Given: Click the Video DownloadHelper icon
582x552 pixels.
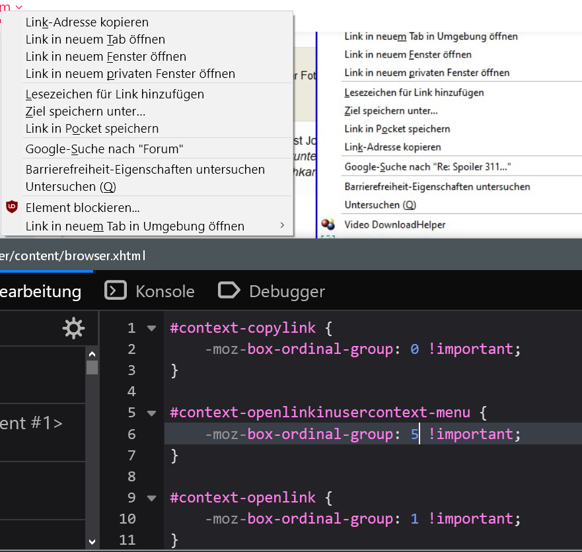Looking at the screenshot, I should [328, 224].
